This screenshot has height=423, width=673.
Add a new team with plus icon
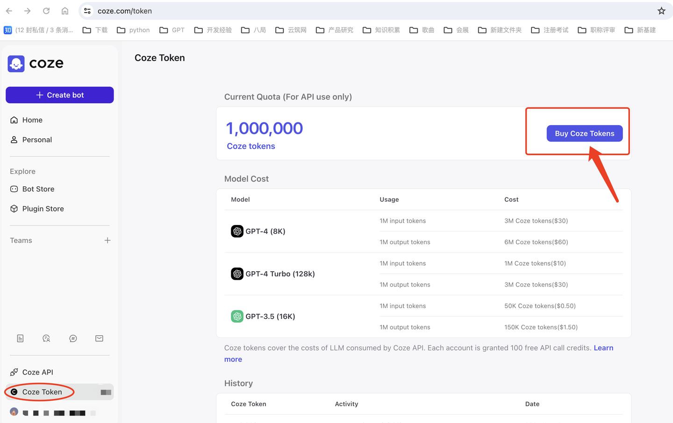click(107, 240)
